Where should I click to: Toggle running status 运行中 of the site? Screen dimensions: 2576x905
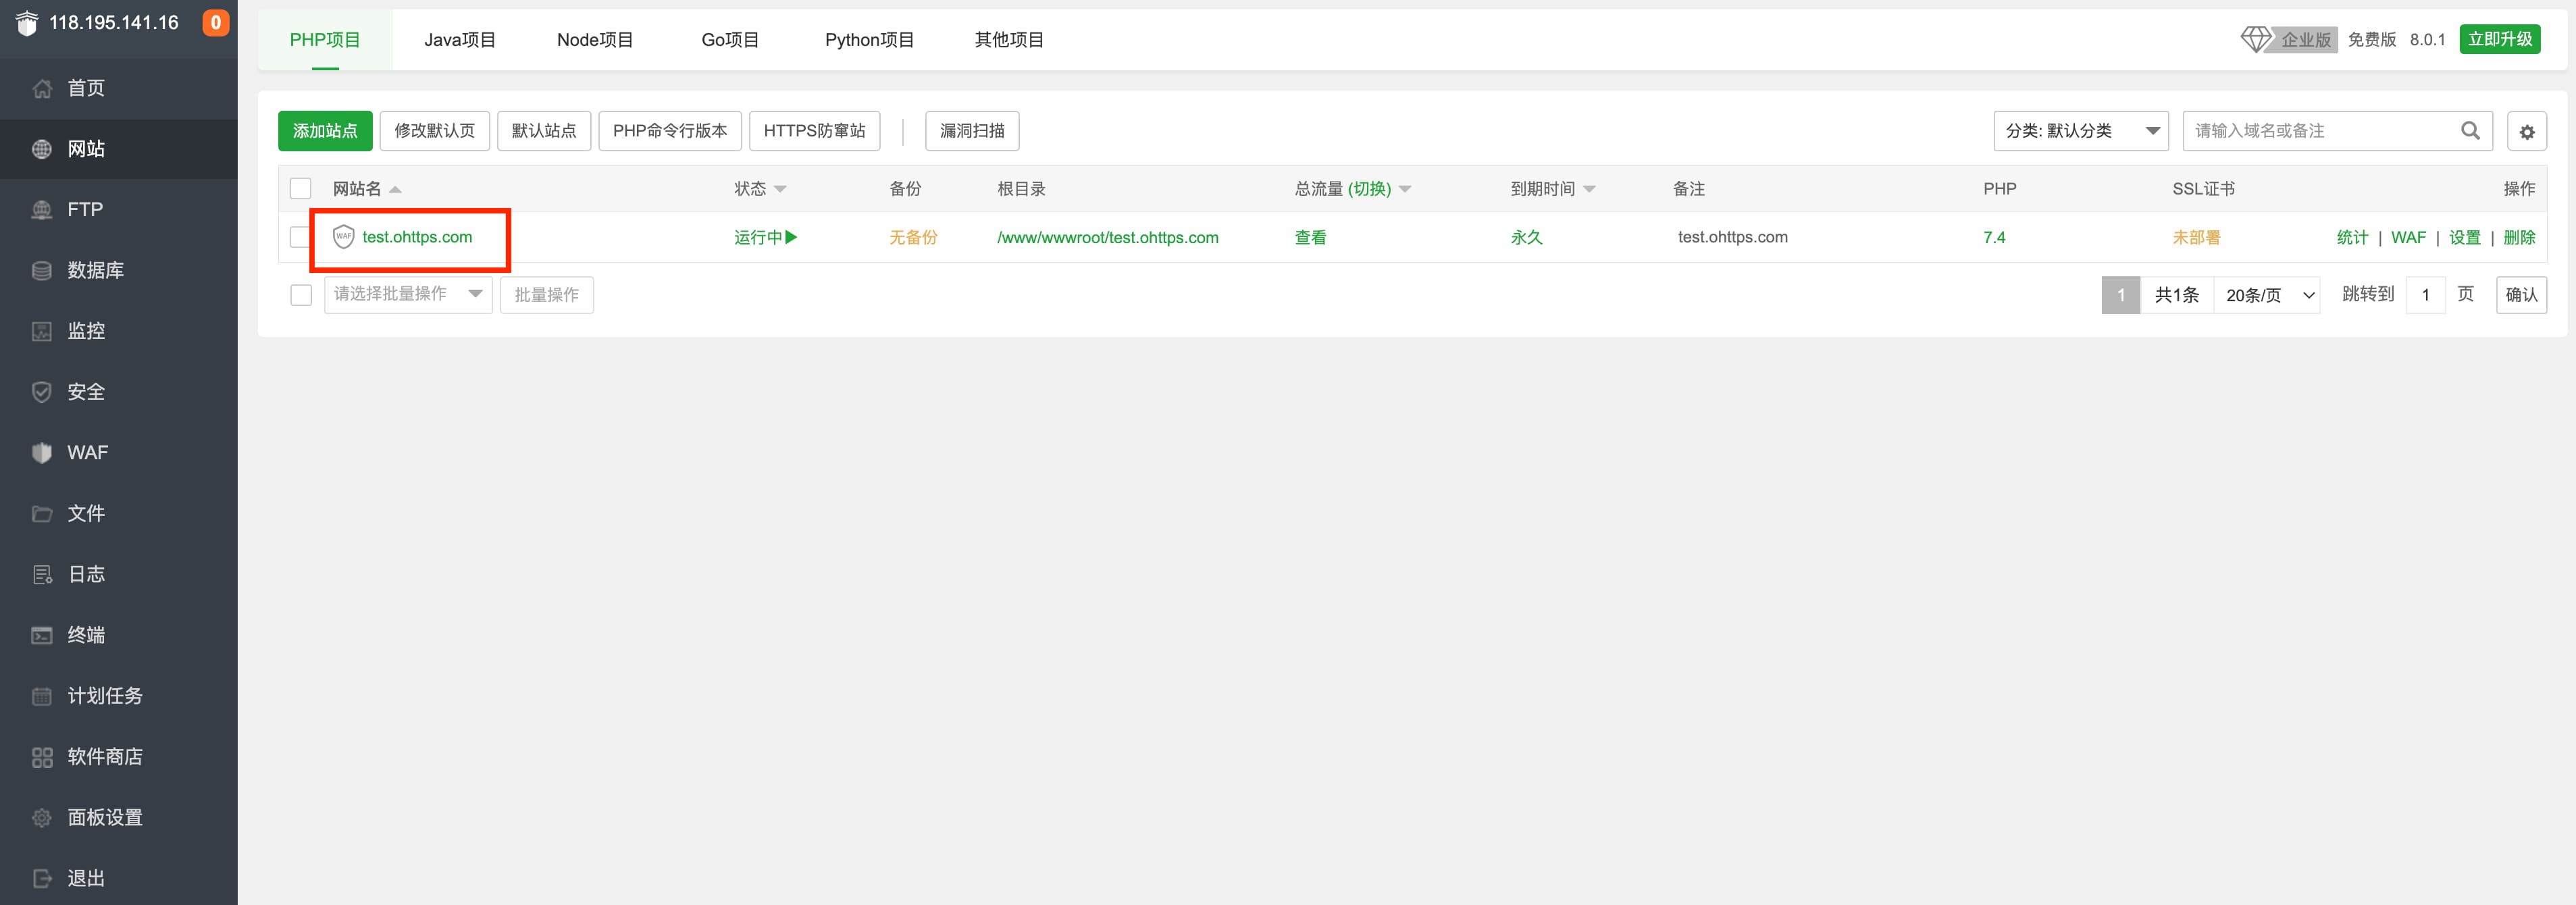[x=765, y=237]
